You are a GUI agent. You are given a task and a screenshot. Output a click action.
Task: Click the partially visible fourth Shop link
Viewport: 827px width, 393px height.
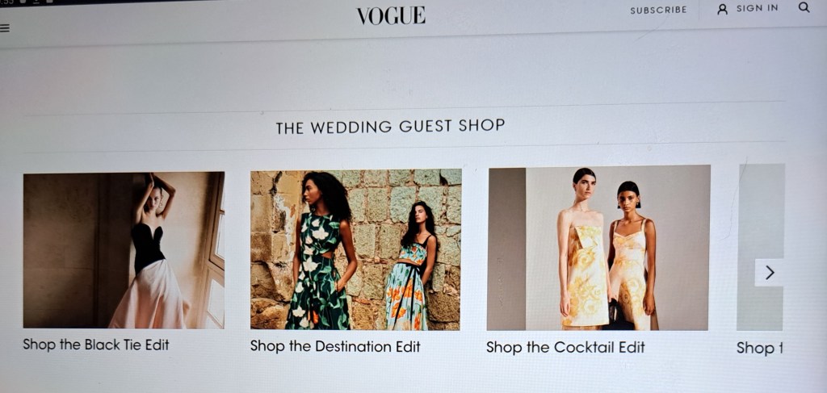[x=759, y=349]
